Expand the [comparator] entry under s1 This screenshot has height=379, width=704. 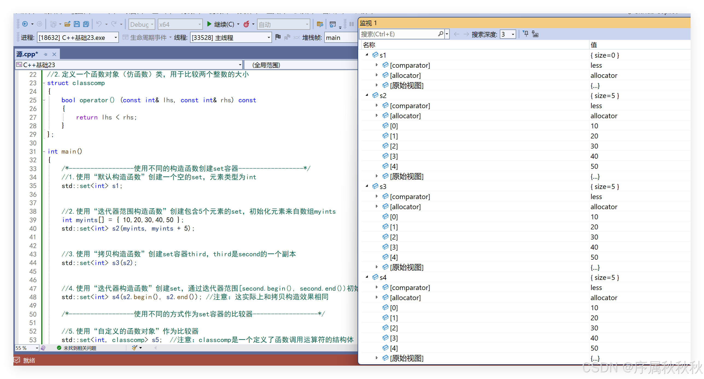(x=376, y=65)
